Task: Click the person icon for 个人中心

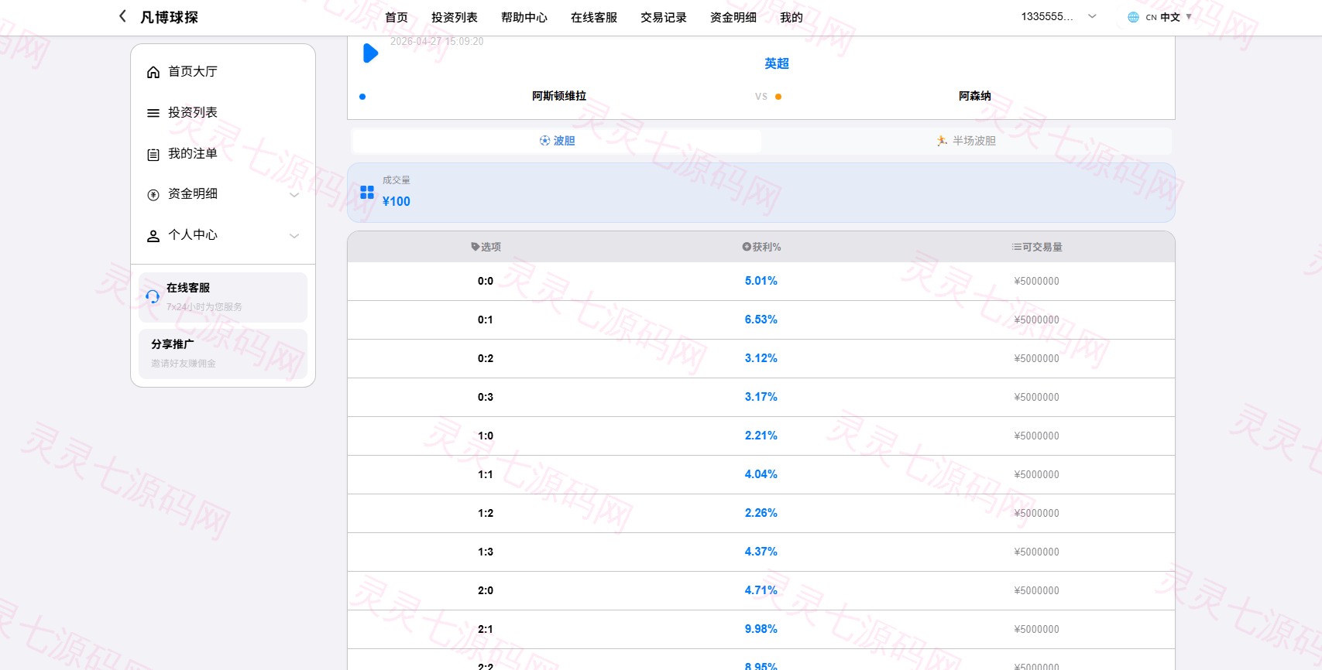Action: [153, 236]
